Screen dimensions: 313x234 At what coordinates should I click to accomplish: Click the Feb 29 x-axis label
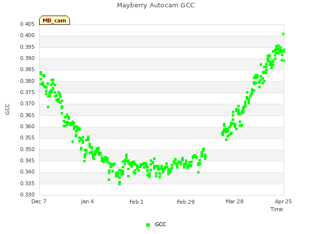[186, 202]
